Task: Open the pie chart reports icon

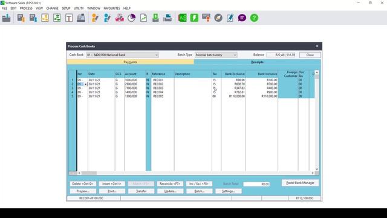Action: [x=132, y=18]
